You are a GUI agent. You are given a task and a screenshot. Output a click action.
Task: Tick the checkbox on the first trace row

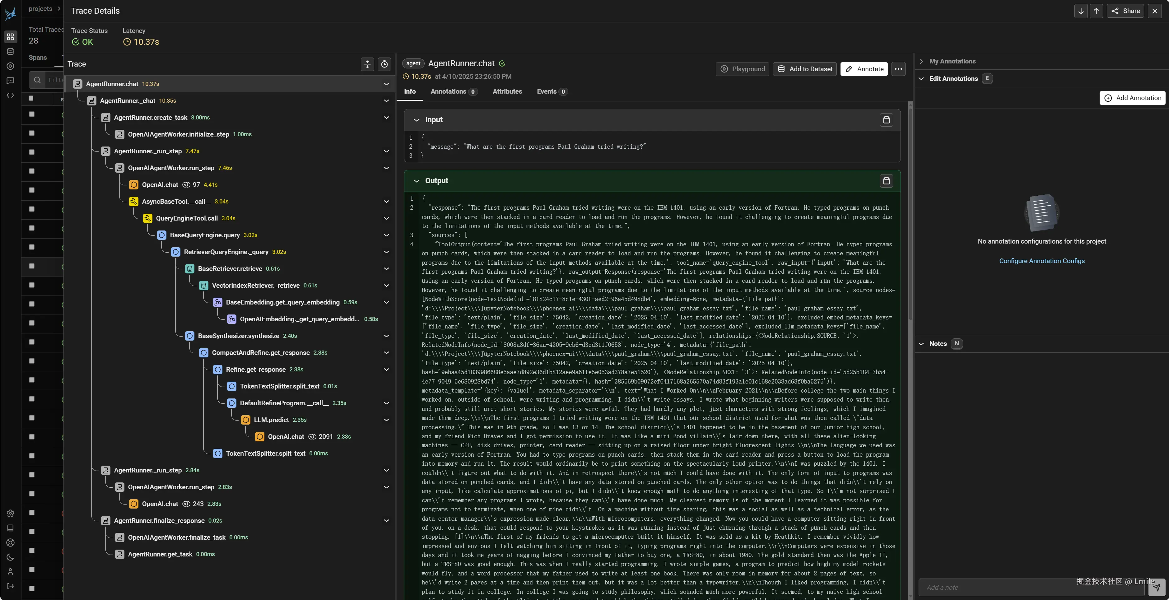click(31, 114)
